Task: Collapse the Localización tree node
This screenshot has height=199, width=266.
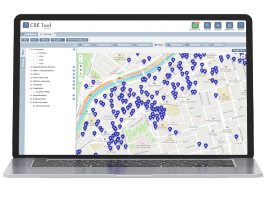Action: point(29,49)
